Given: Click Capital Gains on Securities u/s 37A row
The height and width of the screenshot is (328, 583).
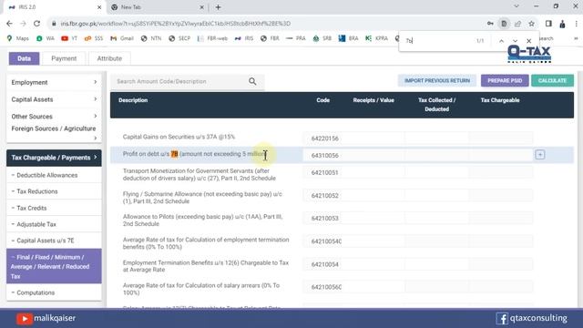Looking at the screenshot, I should click(x=342, y=138).
